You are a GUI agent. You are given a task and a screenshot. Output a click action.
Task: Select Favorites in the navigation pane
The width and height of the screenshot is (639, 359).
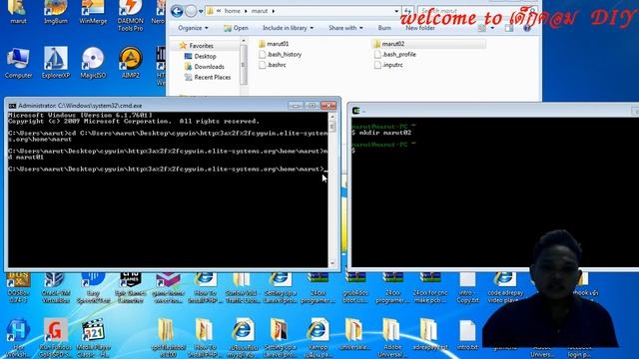pyautogui.click(x=197, y=46)
